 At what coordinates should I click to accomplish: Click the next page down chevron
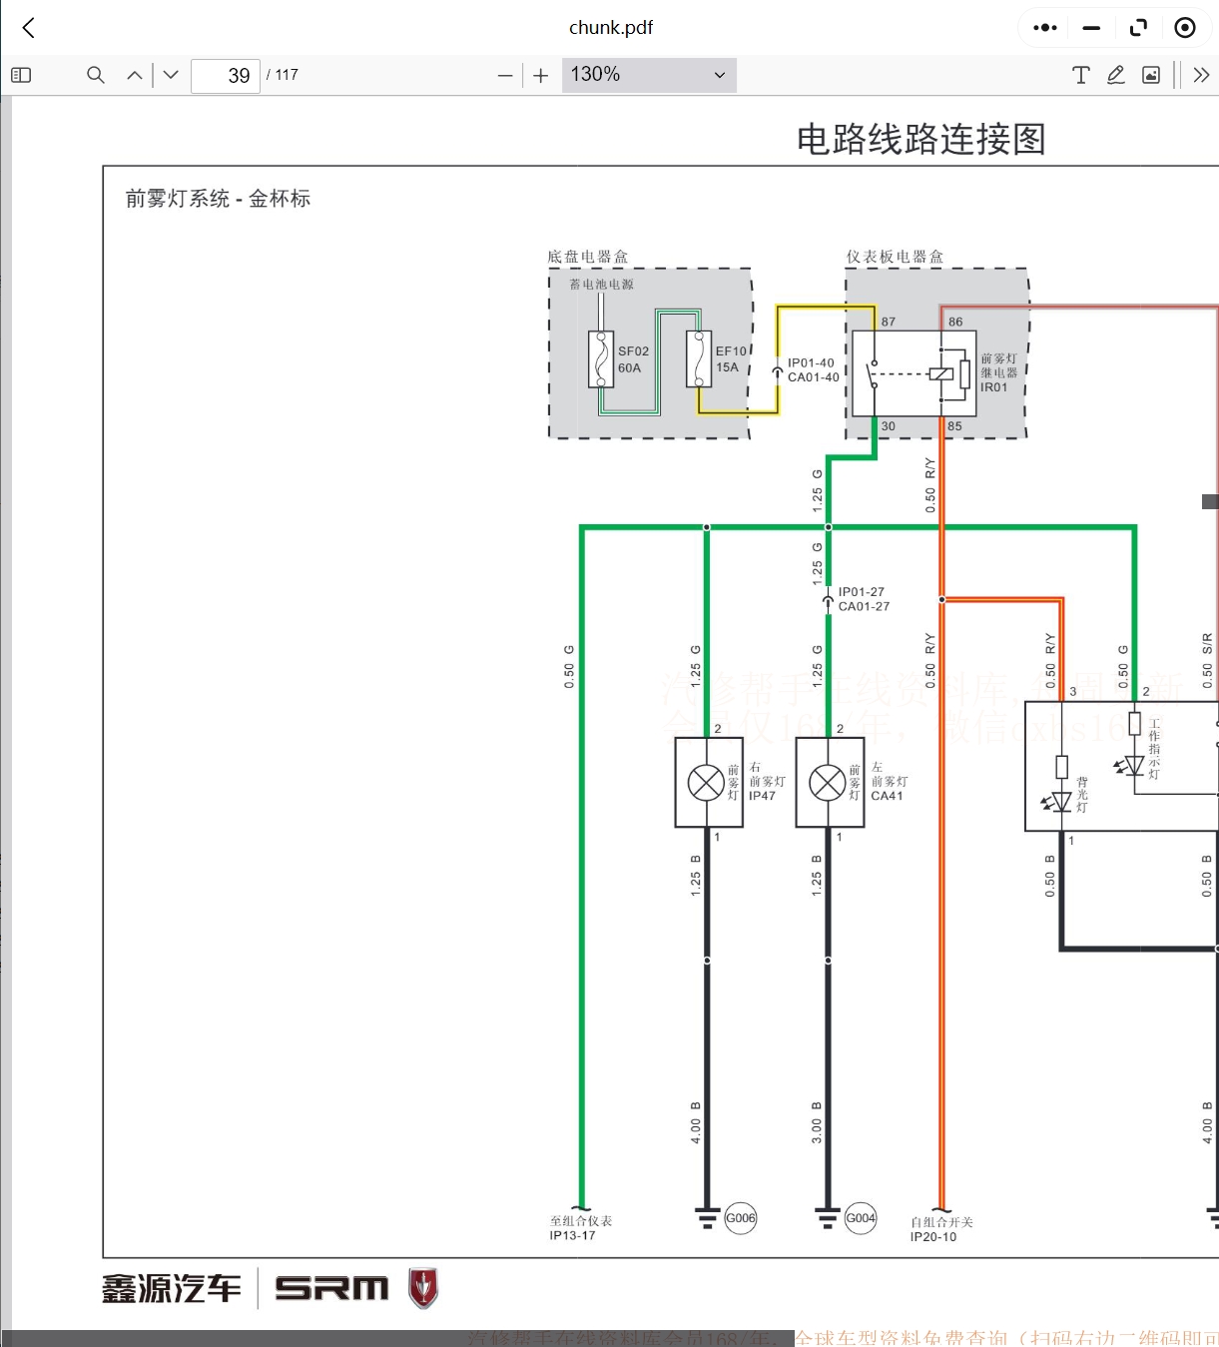(x=170, y=74)
